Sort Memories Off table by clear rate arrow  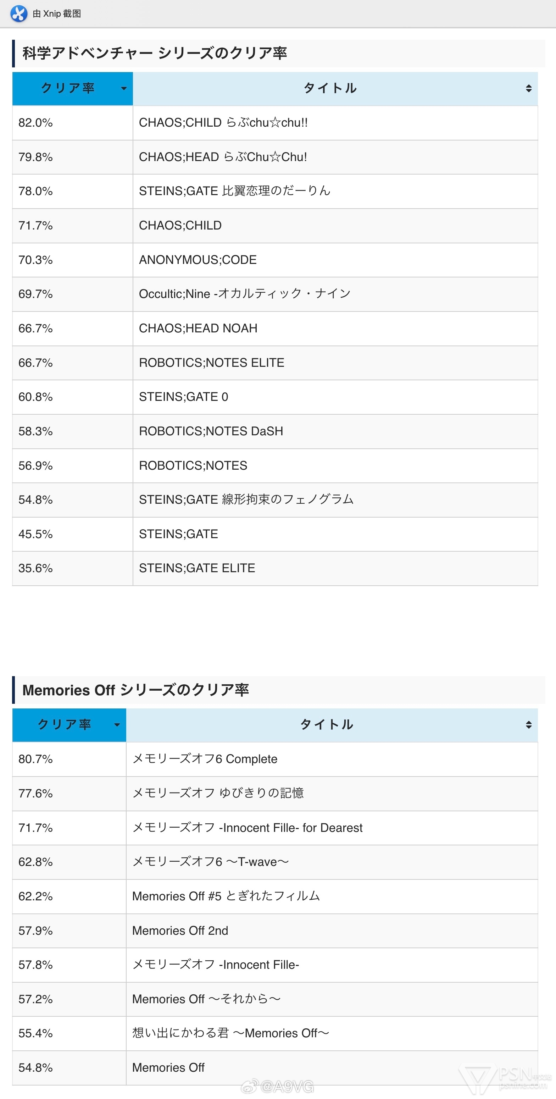pos(117,725)
